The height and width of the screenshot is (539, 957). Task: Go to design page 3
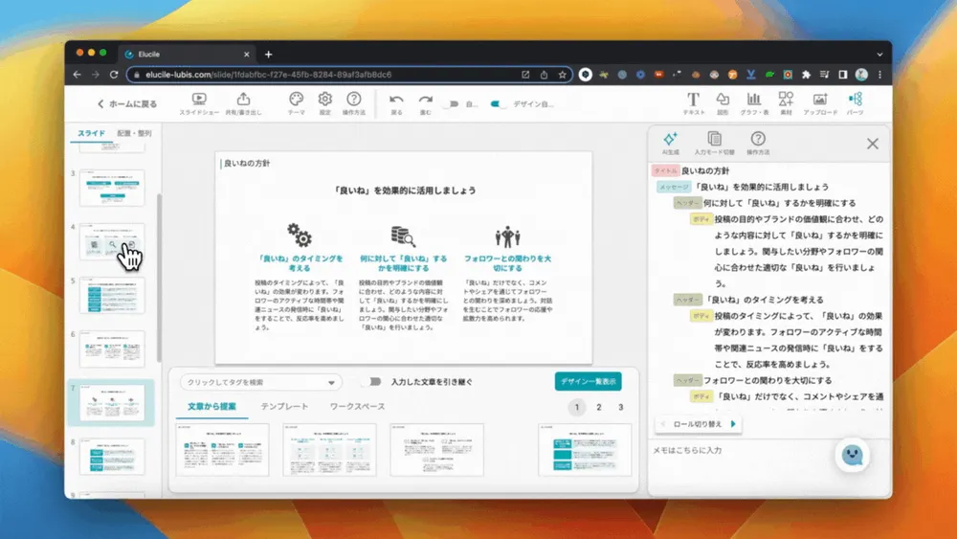(621, 407)
